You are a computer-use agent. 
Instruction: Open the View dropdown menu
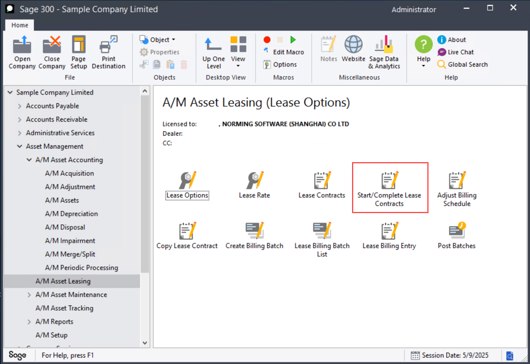[238, 52]
